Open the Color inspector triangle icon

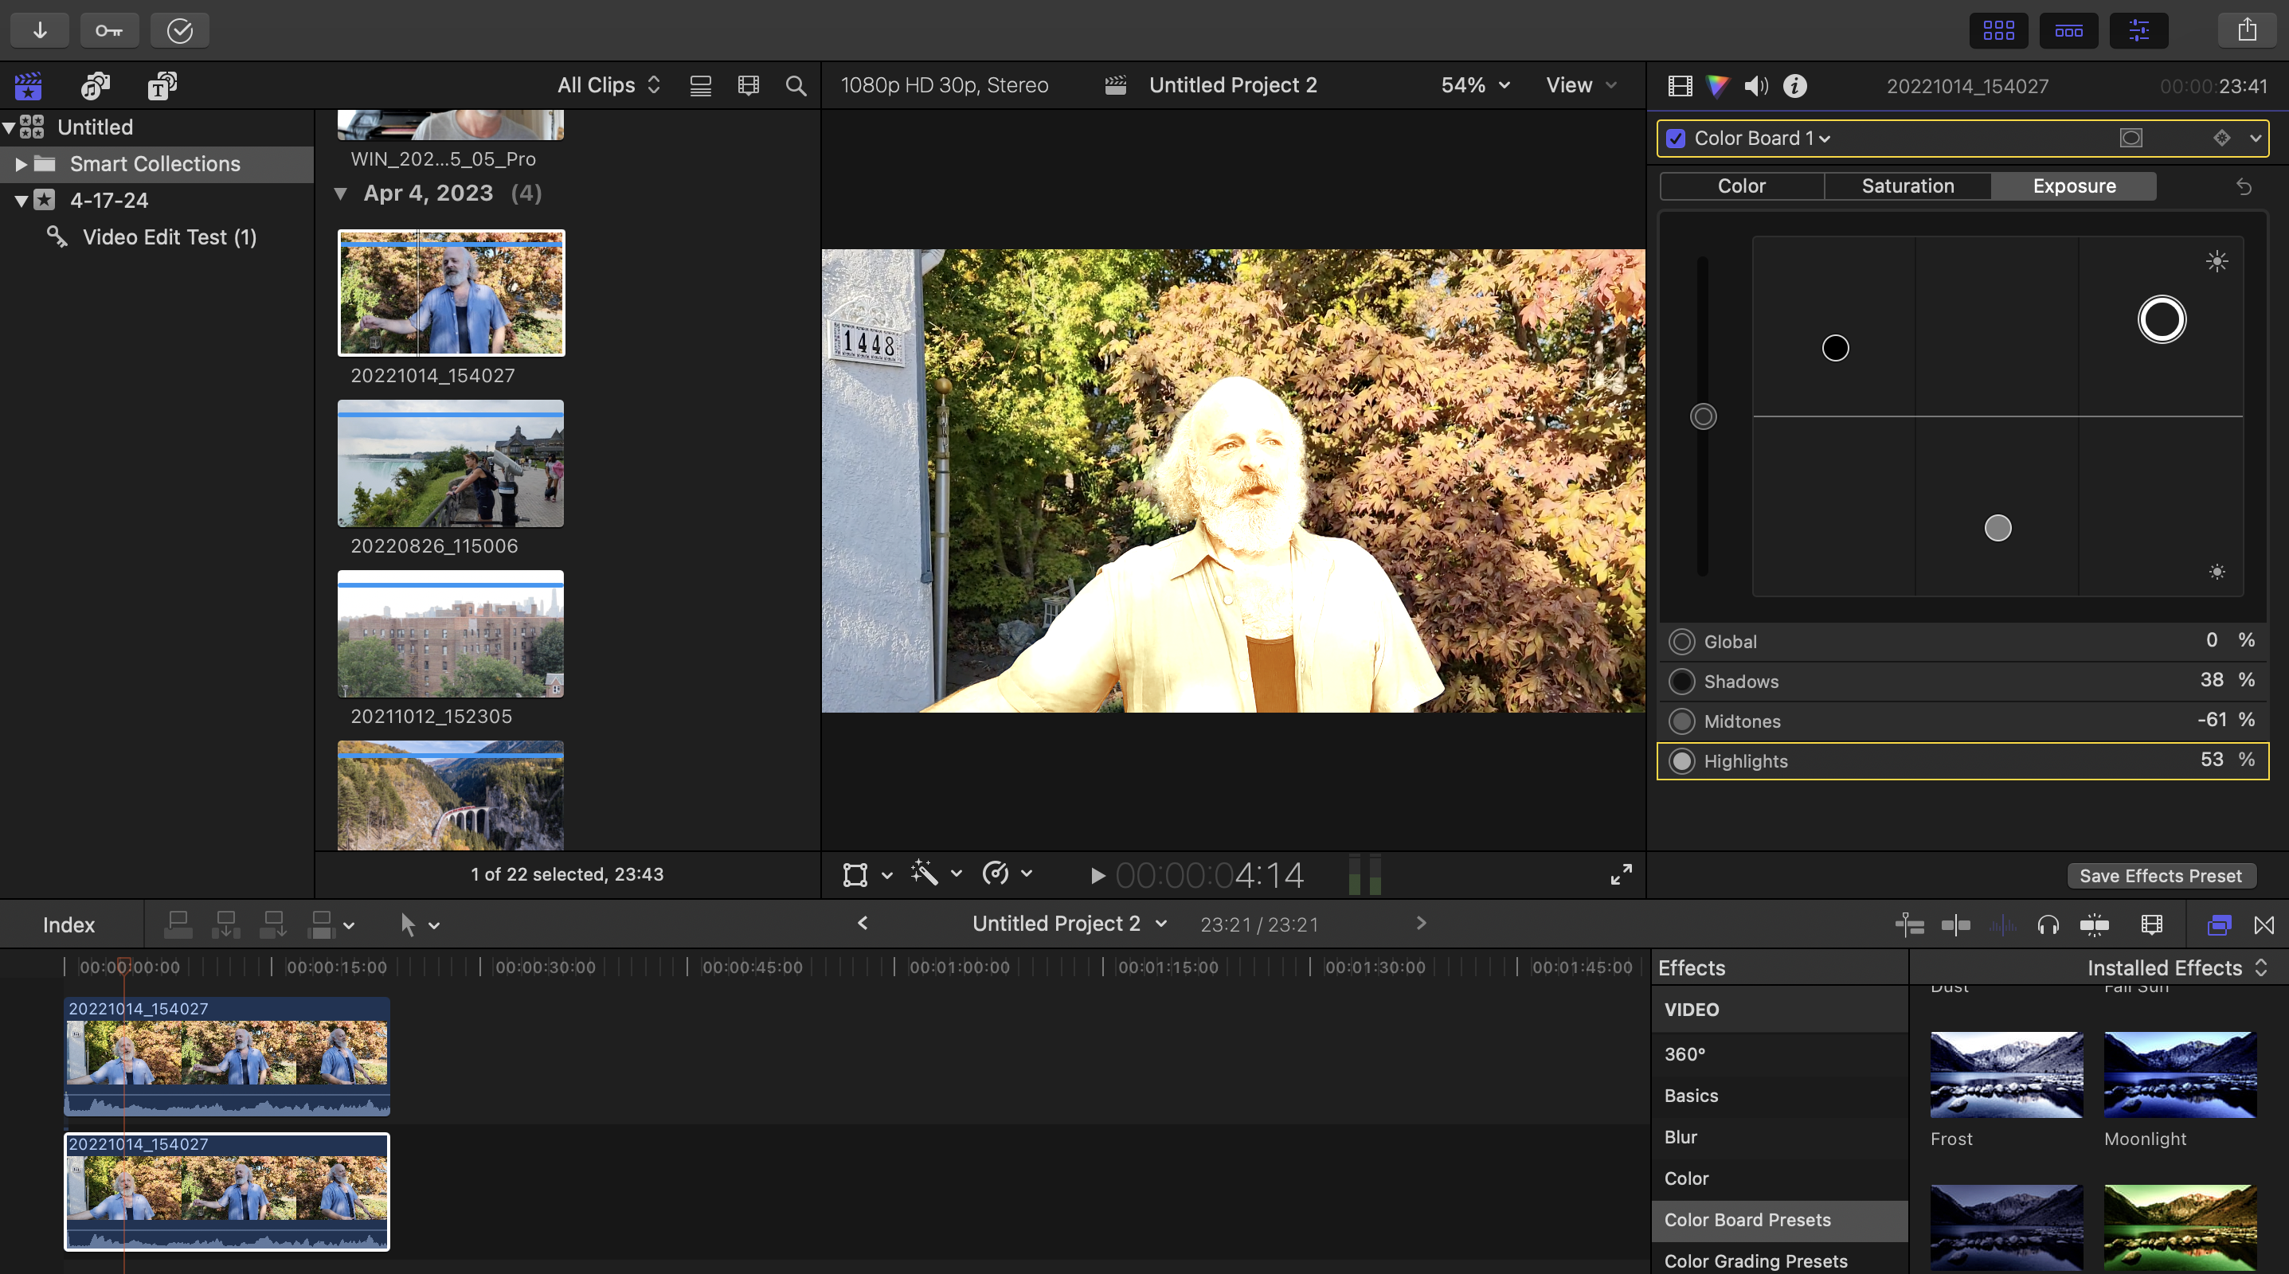(1718, 85)
